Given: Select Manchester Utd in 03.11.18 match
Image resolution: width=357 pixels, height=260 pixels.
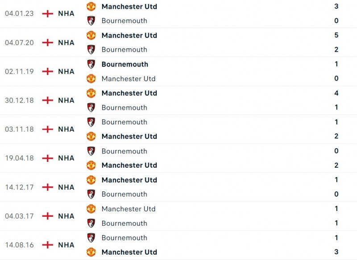Looking at the screenshot, I should (129, 136).
